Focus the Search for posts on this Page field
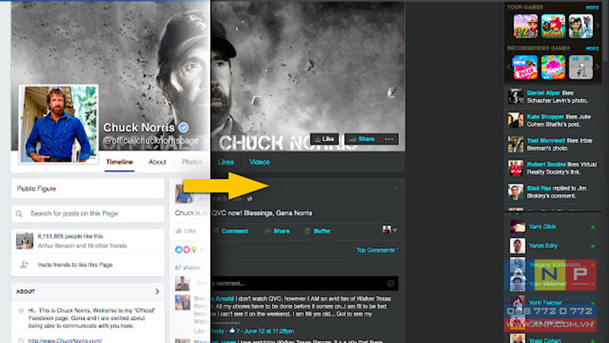The image size is (609, 343). tap(88, 213)
